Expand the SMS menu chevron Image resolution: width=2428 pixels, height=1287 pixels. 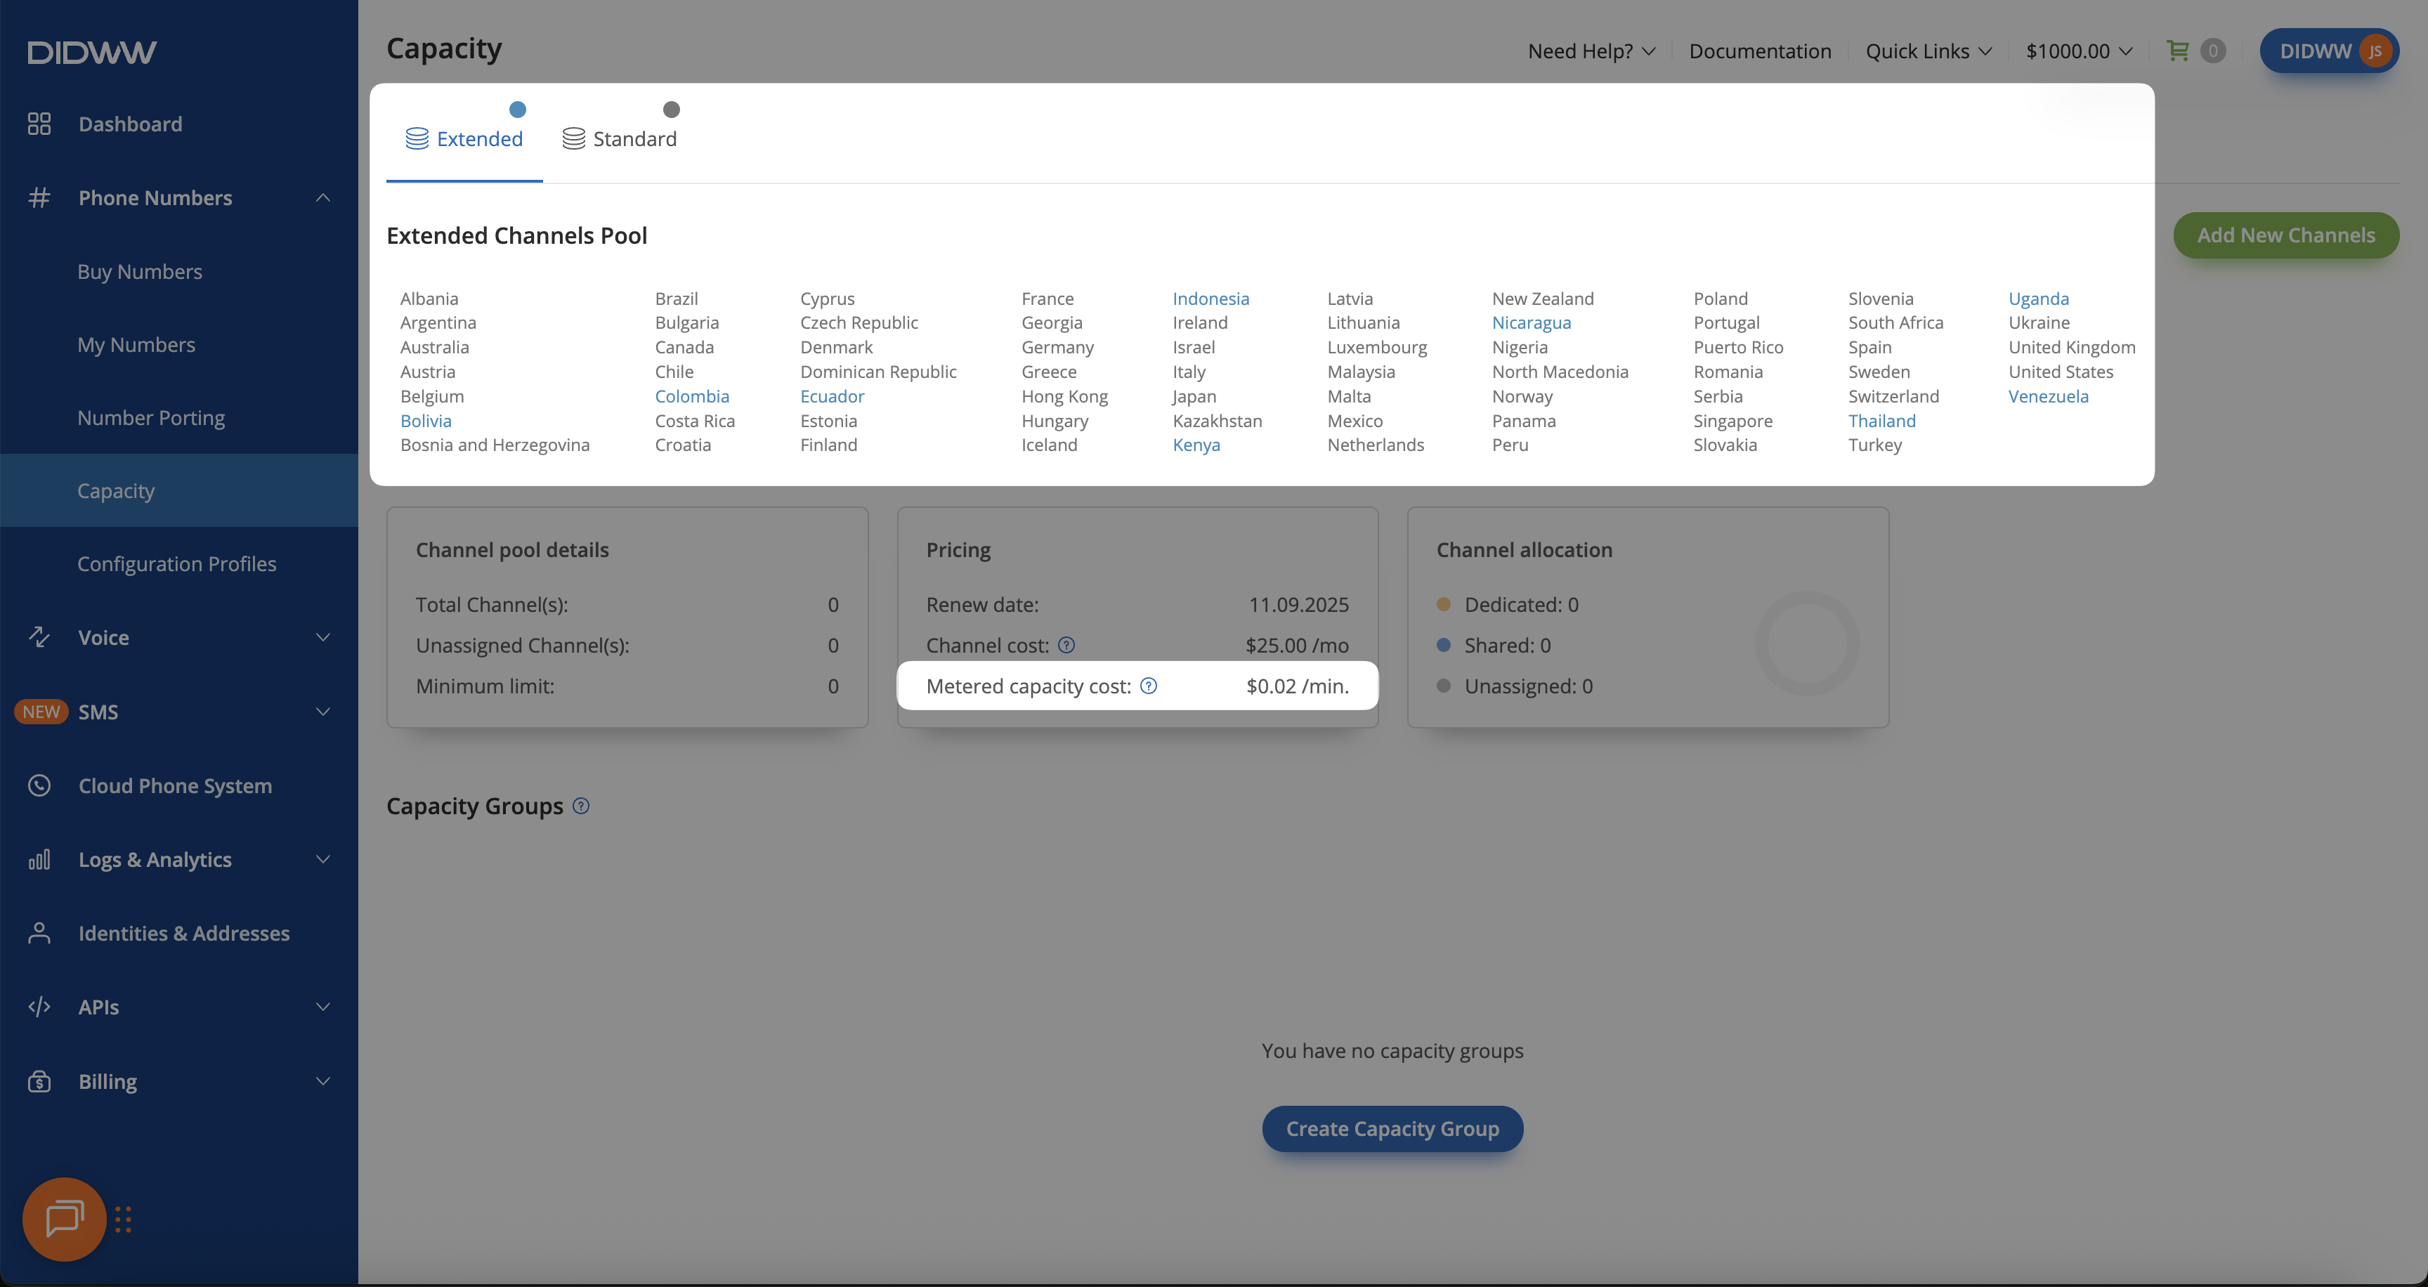tap(322, 712)
